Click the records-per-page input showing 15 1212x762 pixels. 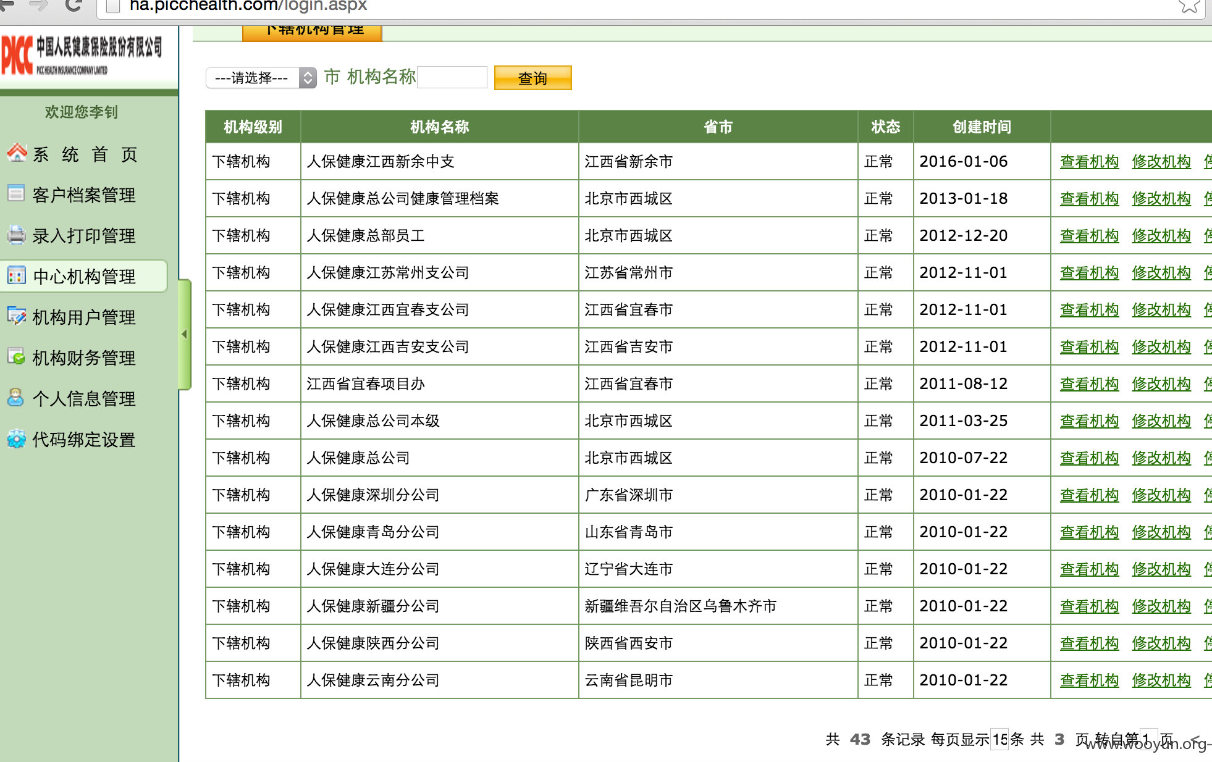(999, 739)
